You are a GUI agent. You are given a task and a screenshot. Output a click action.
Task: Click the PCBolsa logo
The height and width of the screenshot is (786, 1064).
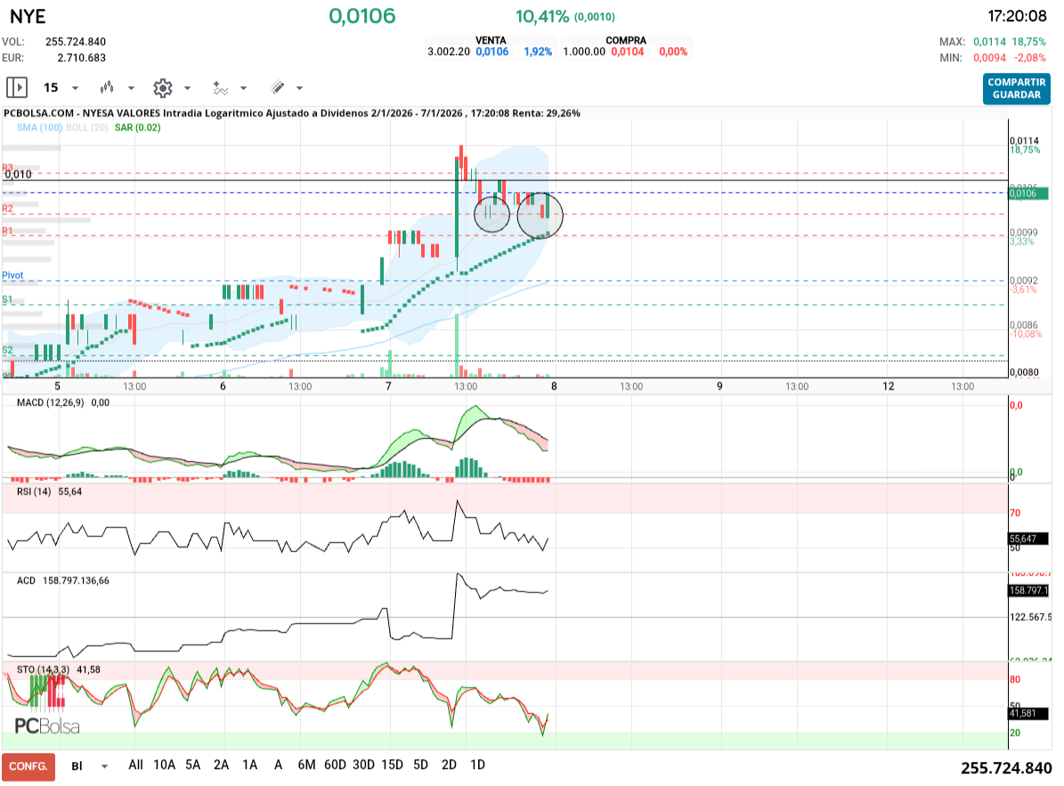point(46,725)
